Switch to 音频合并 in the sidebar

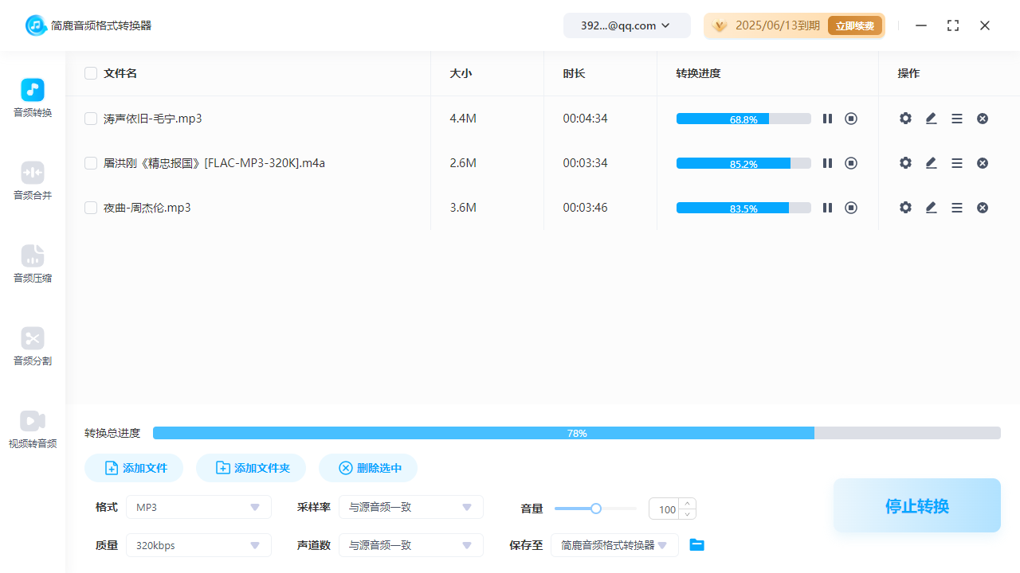33,181
